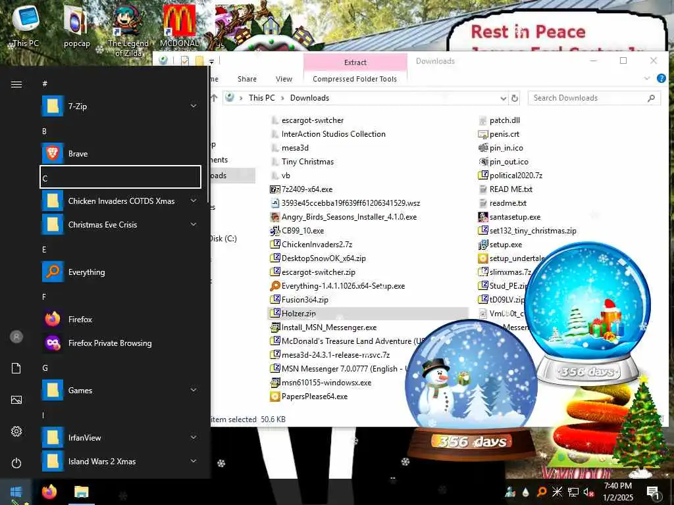Open Firefox Private Browsing entry

[x=121, y=343]
